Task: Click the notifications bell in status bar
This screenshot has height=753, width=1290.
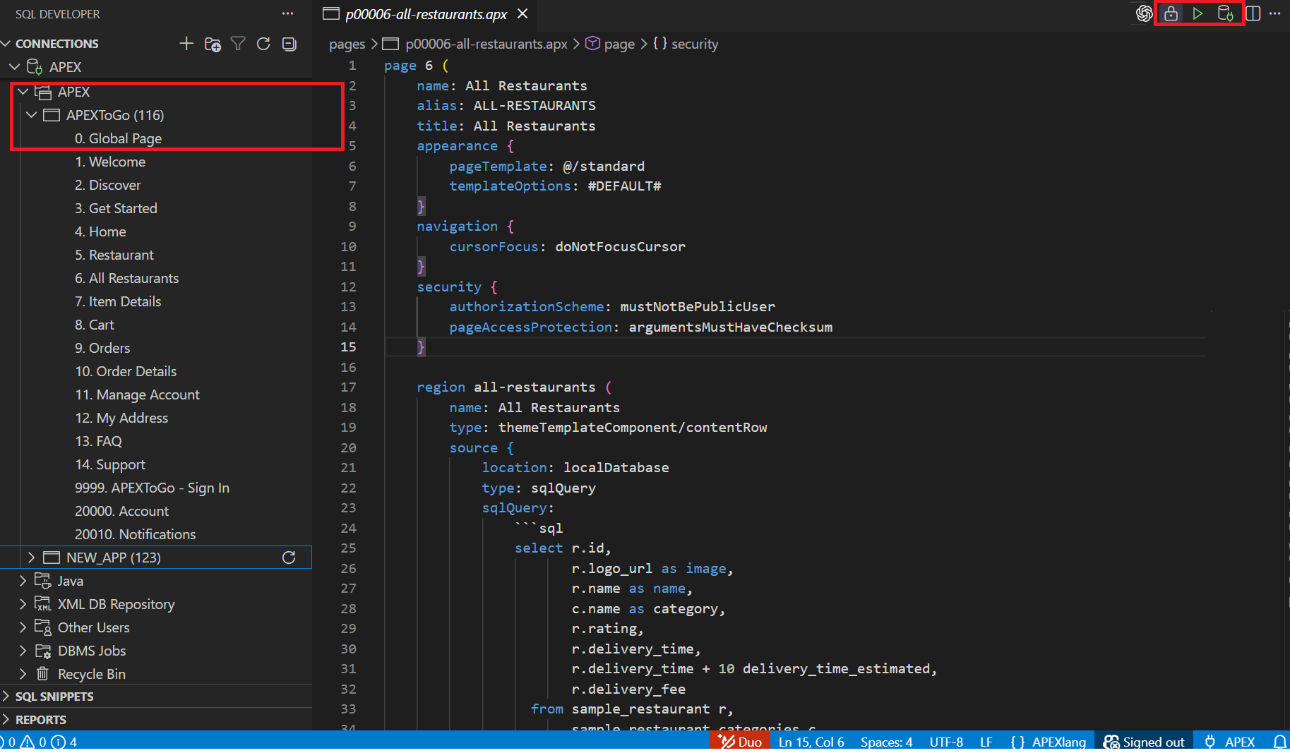Action: (1279, 742)
